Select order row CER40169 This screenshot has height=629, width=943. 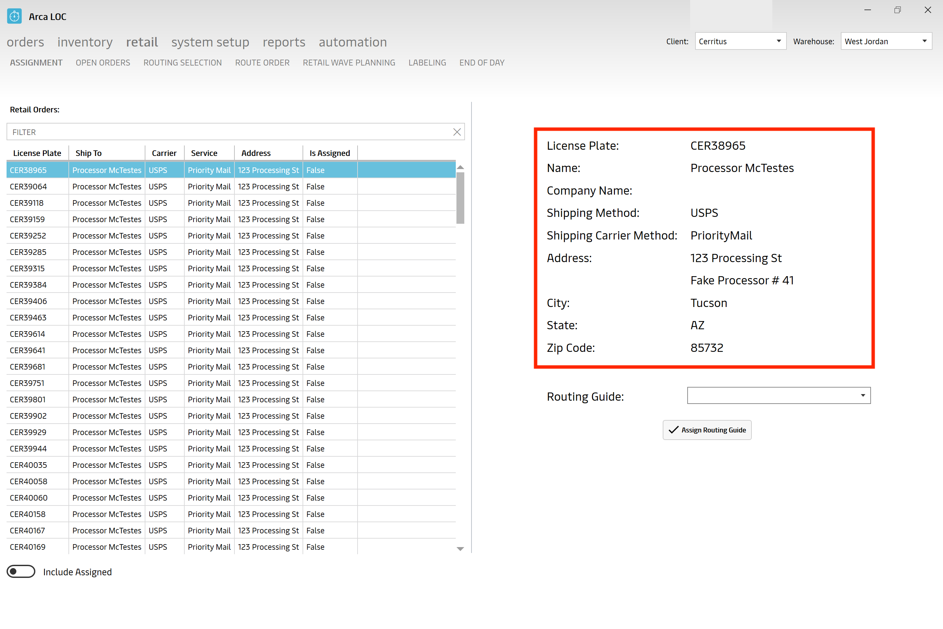[x=231, y=547]
